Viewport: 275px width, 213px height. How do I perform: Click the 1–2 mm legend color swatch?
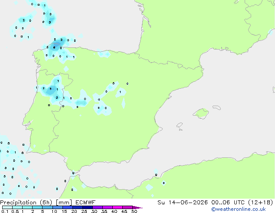coord(27,207)
